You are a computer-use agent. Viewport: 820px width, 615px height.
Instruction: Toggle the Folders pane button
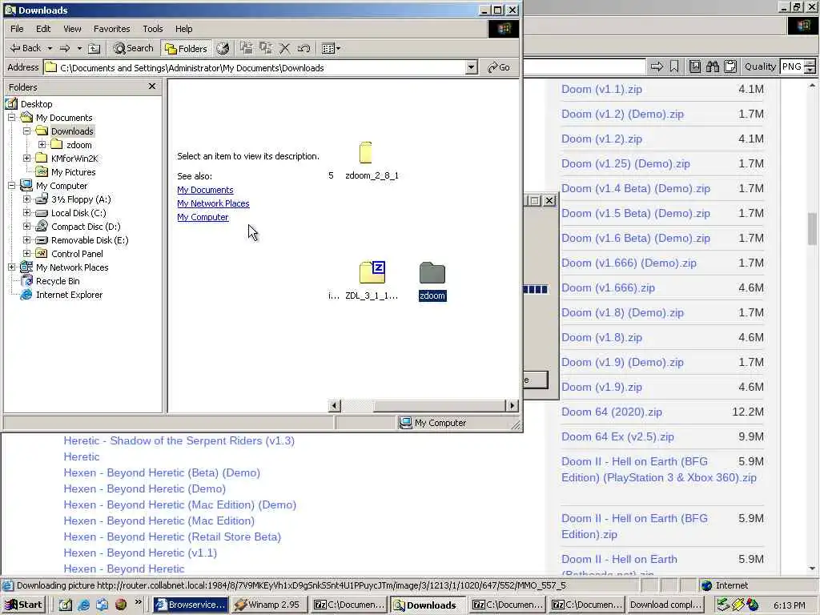pyautogui.click(x=186, y=48)
